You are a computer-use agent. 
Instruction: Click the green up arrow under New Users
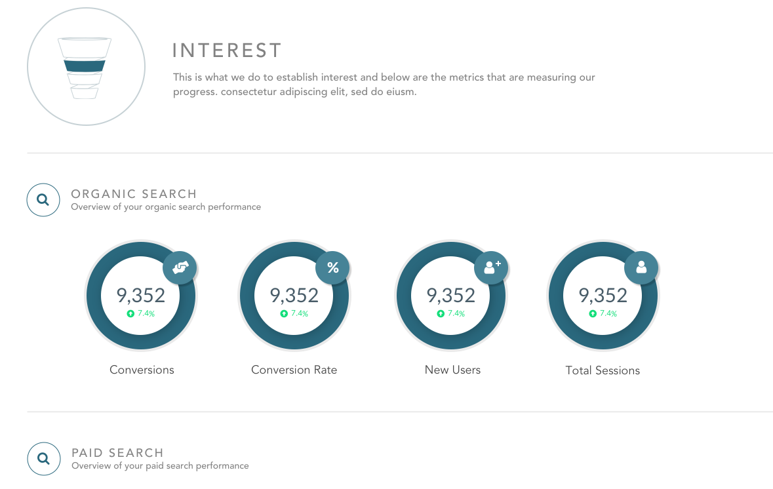click(441, 314)
